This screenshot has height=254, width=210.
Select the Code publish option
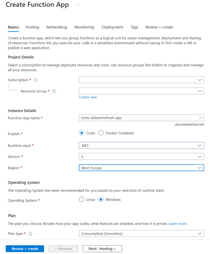(x=82, y=133)
